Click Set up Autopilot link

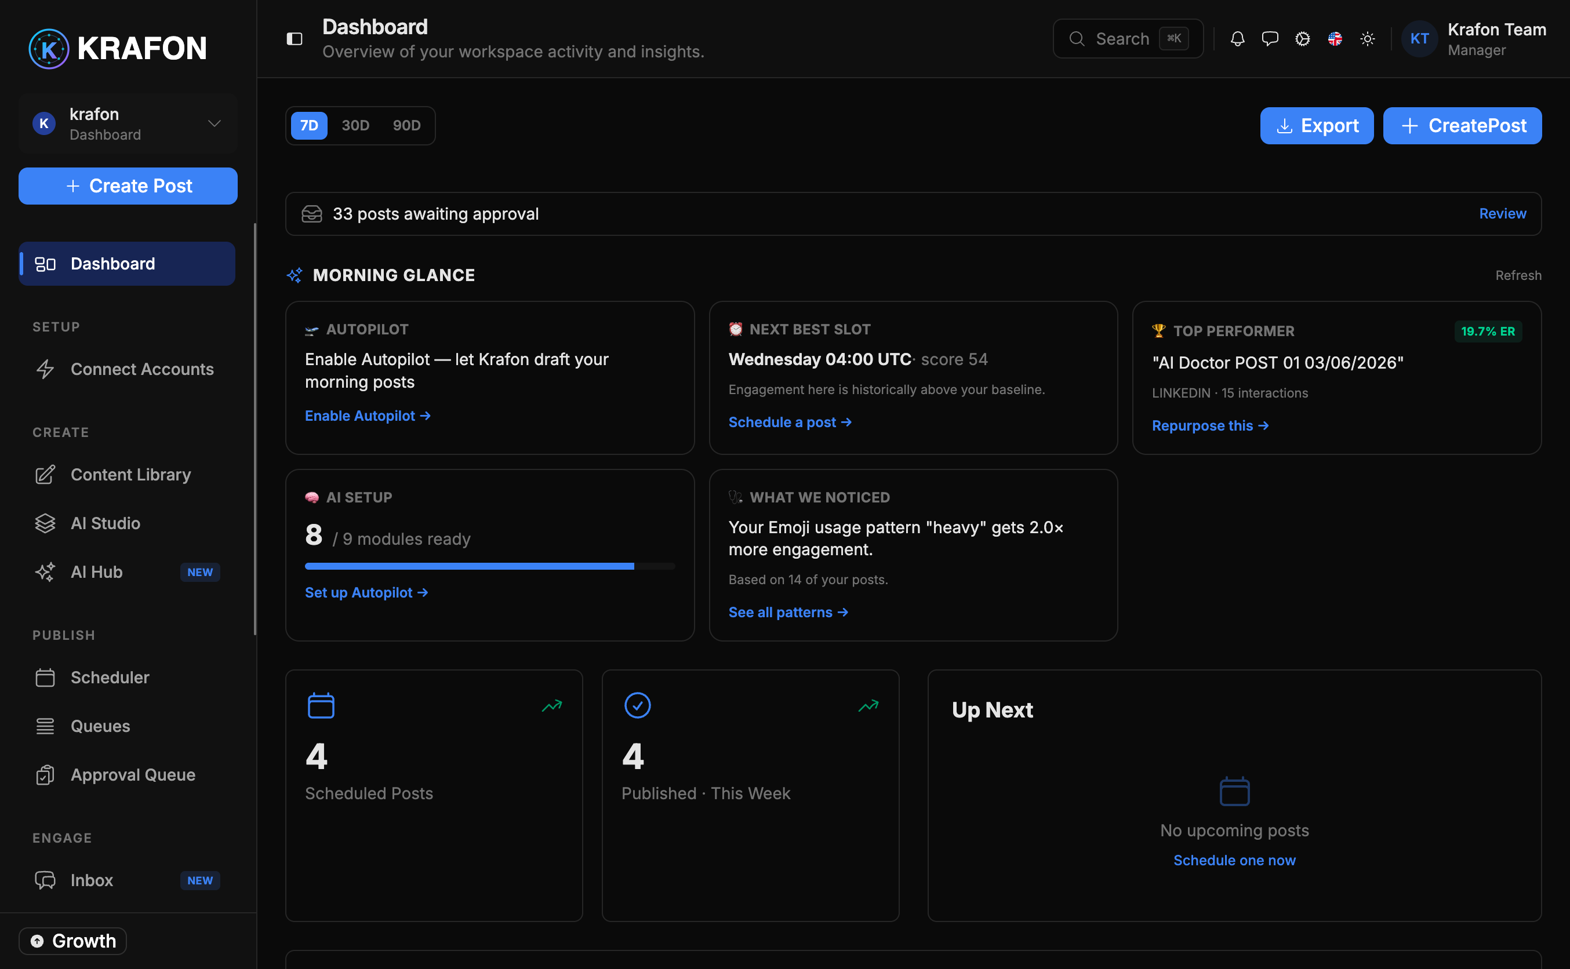point(366,593)
